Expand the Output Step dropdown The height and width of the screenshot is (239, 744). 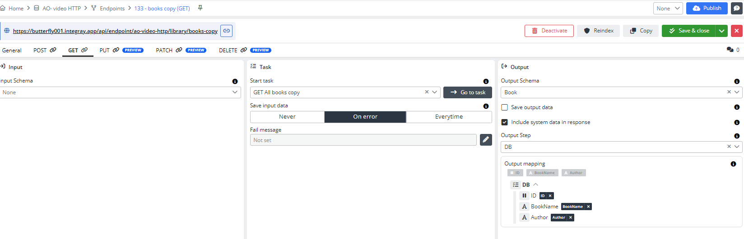[737, 147]
